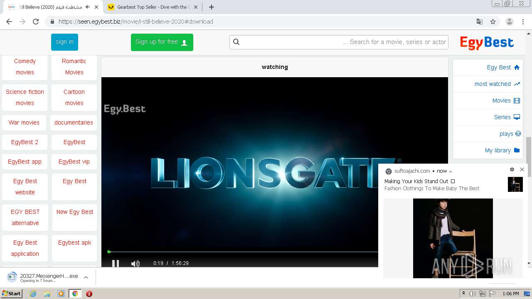The height and width of the screenshot is (299, 532).
Task: Open media player from taskbar
Action: [61, 294]
